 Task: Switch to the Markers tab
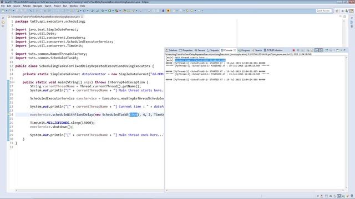point(171,50)
